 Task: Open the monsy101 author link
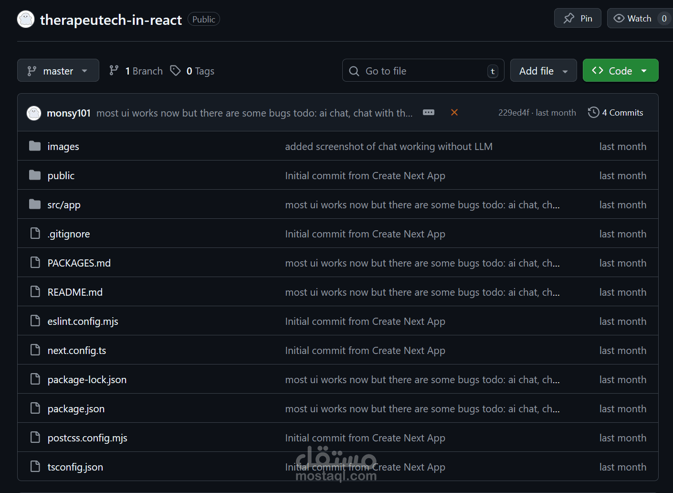click(69, 113)
